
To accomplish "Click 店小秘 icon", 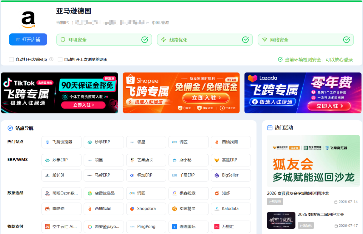I will [174, 160].
